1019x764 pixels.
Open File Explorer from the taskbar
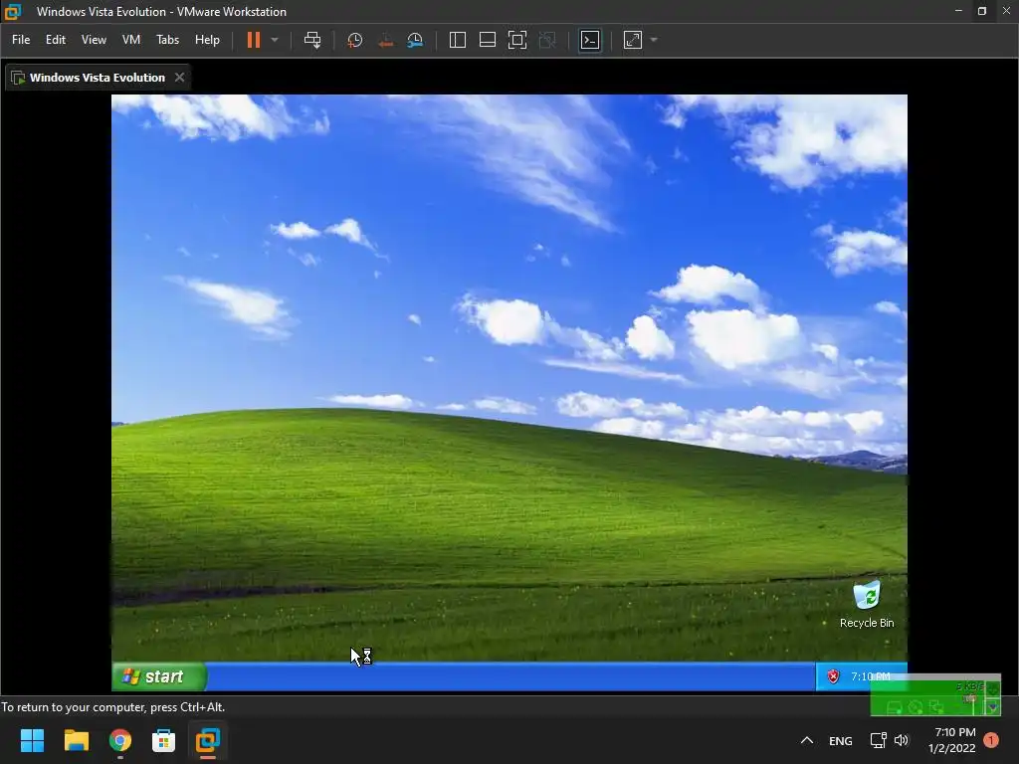[x=76, y=740]
